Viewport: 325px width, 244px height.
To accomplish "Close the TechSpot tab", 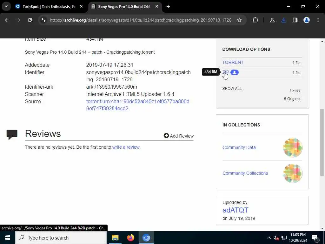I will click(81, 6).
